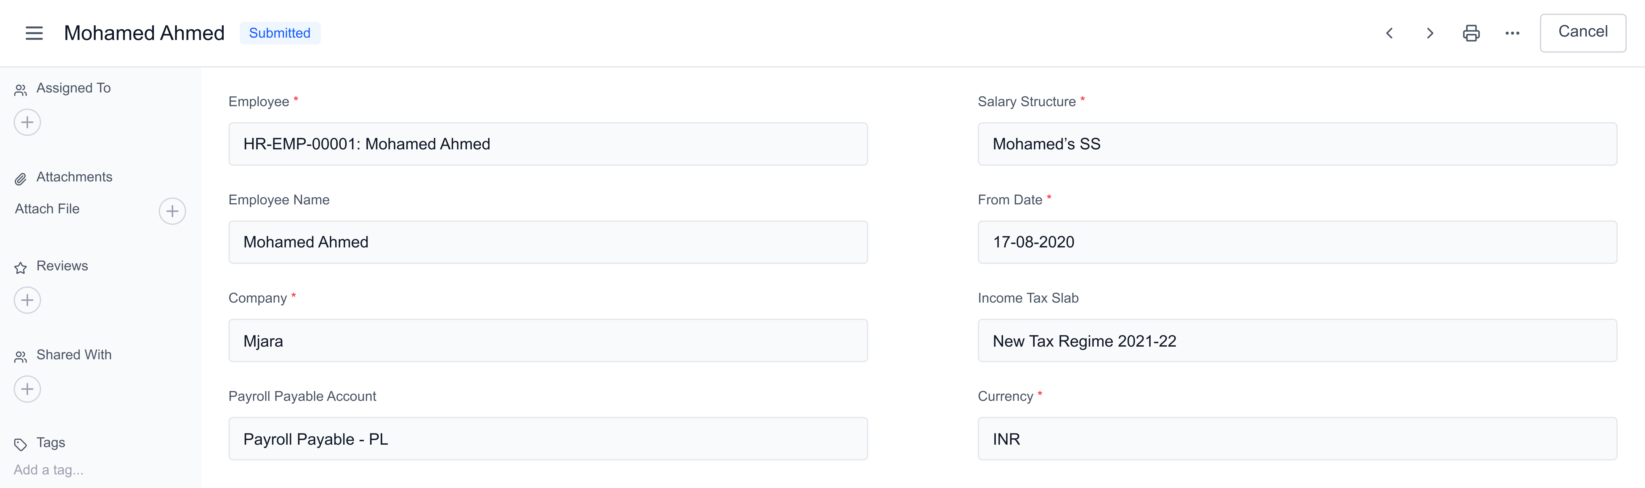Add an assignee with plus icon
The image size is (1645, 488).
(27, 122)
